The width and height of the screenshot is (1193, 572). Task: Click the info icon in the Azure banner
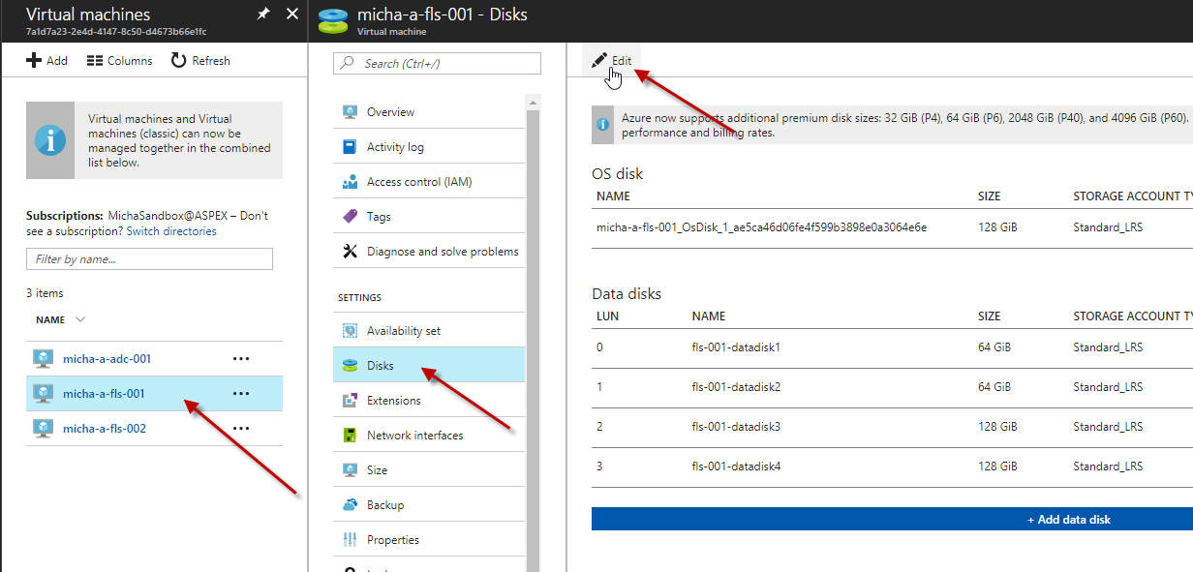[603, 125]
